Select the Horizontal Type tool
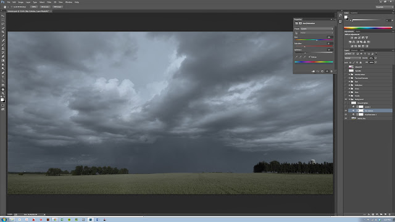The width and height of the screenshot is (395, 222). pyautogui.click(x=2, y=77)
